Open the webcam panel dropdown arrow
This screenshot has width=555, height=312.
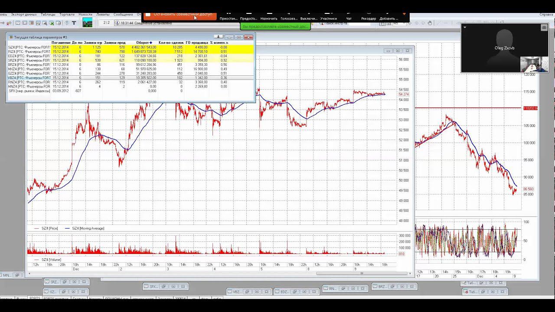tap(464, 27)
